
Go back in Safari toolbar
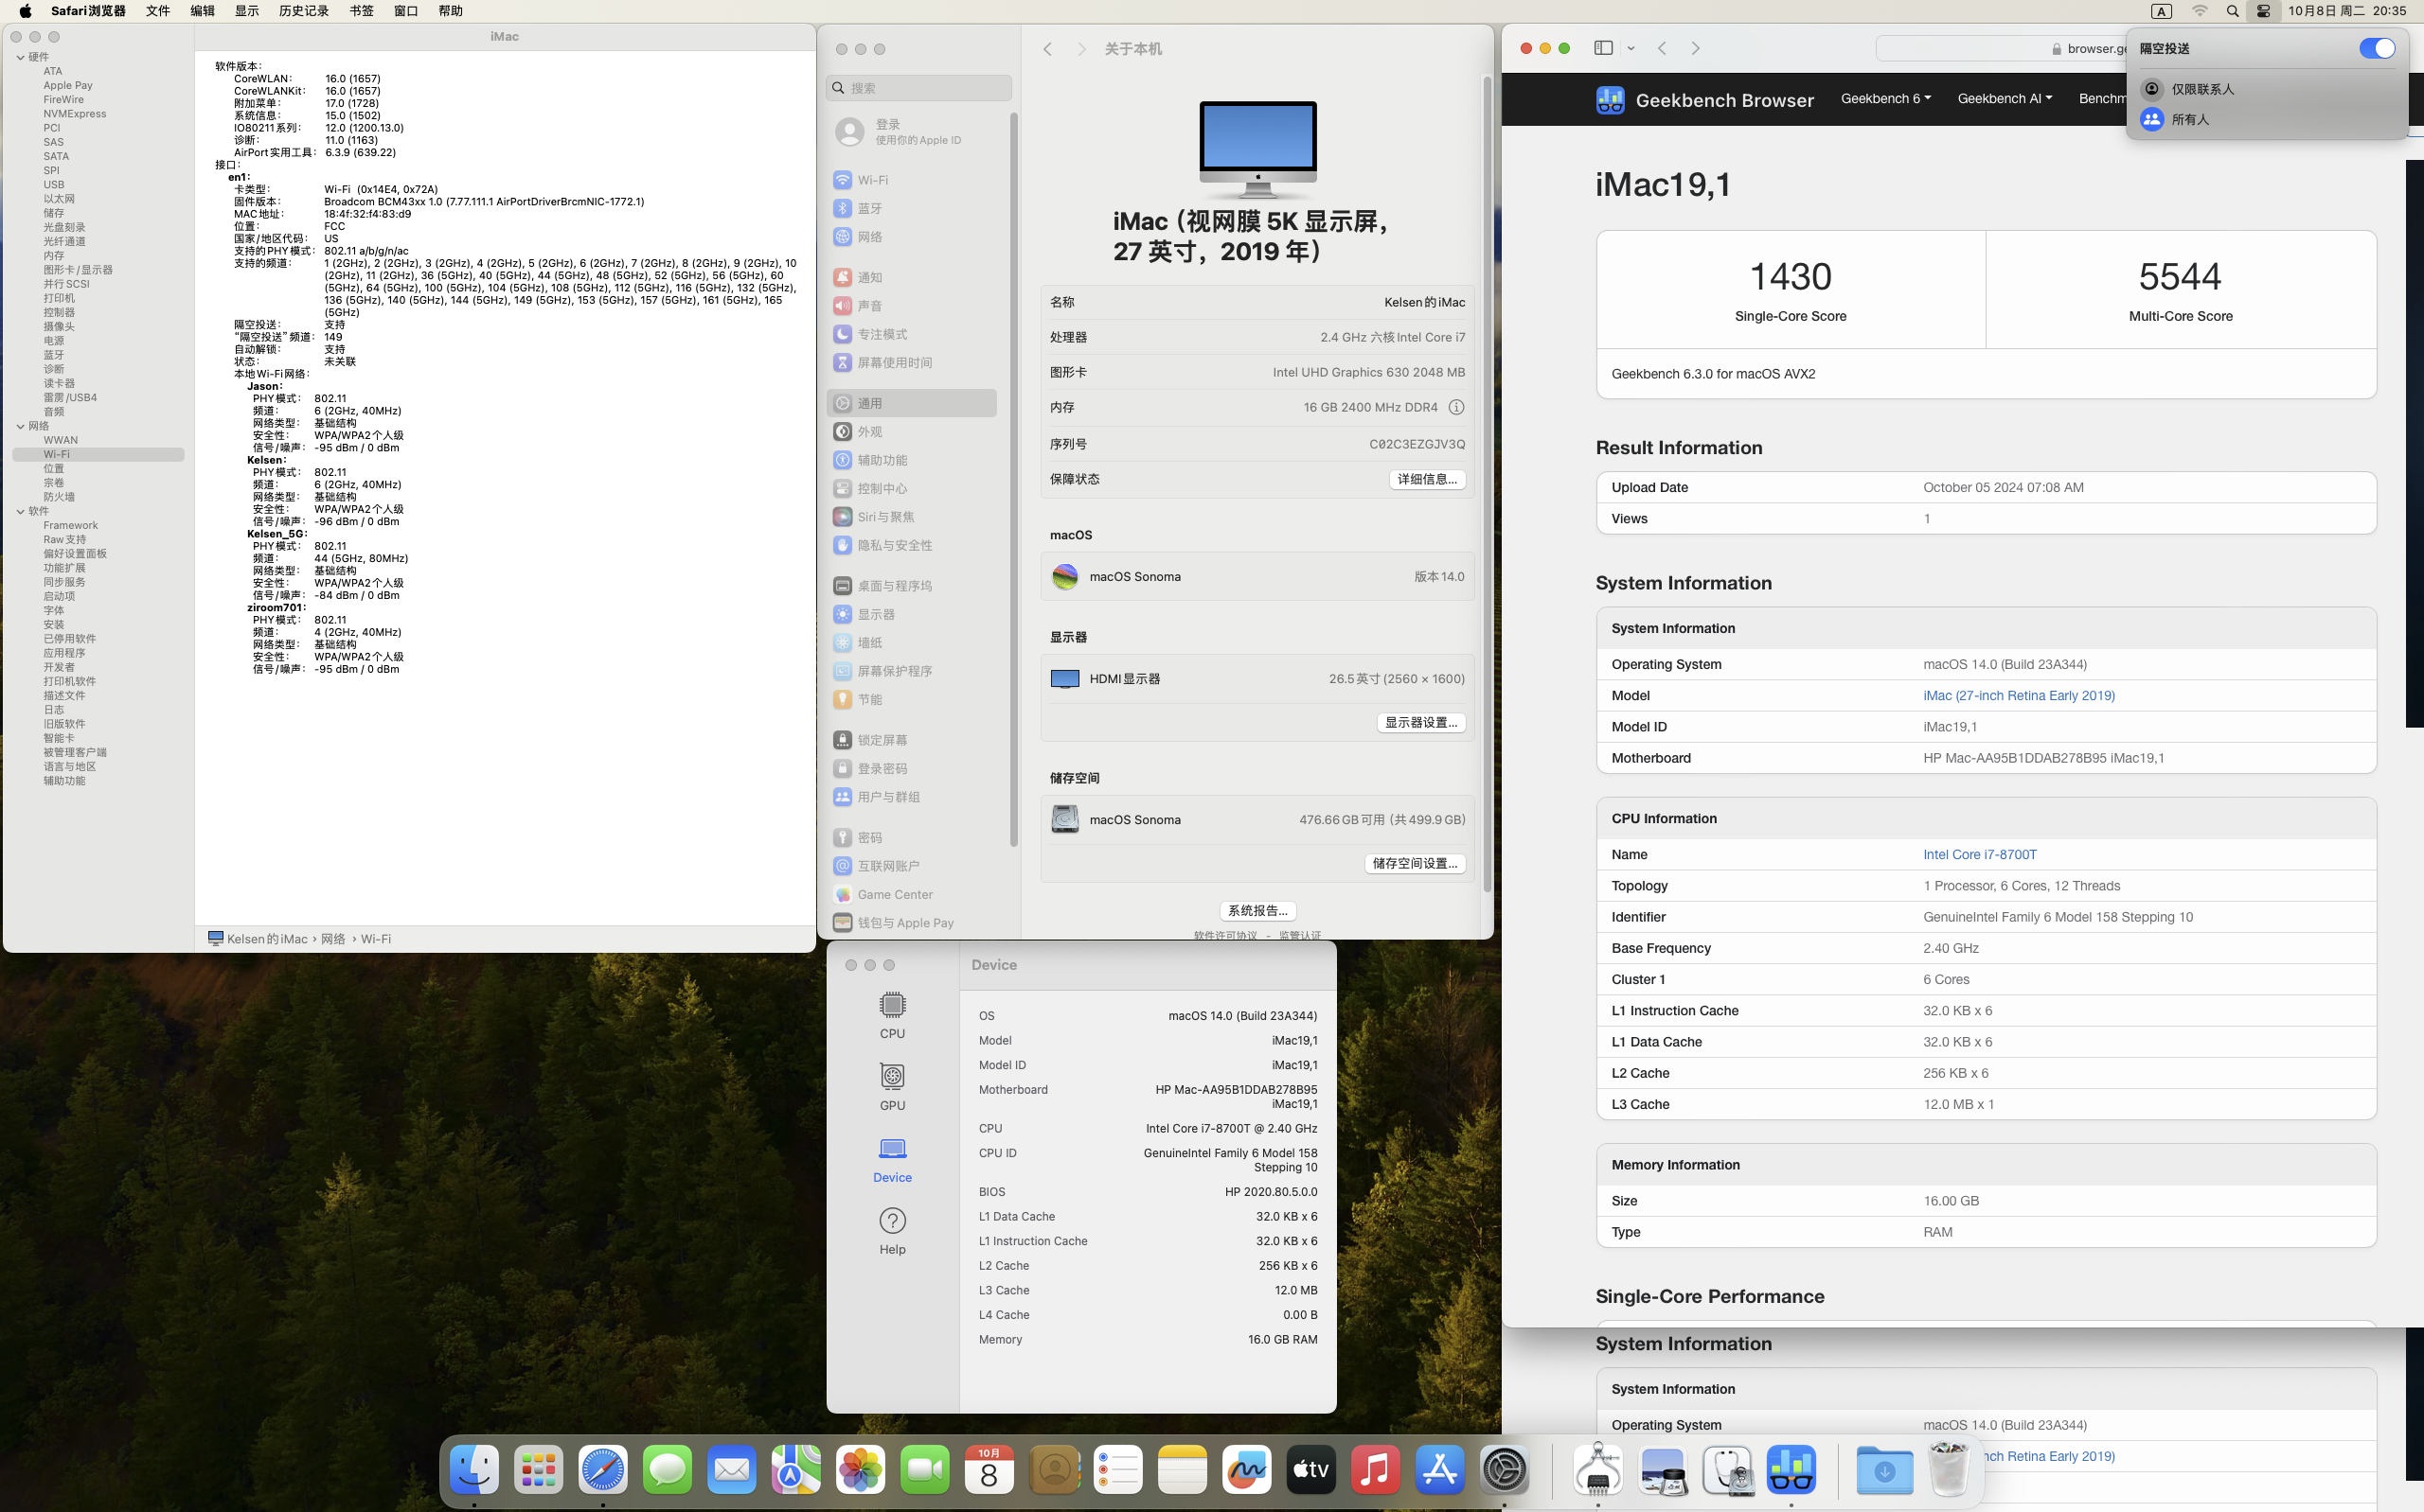tap(1662, 48)
